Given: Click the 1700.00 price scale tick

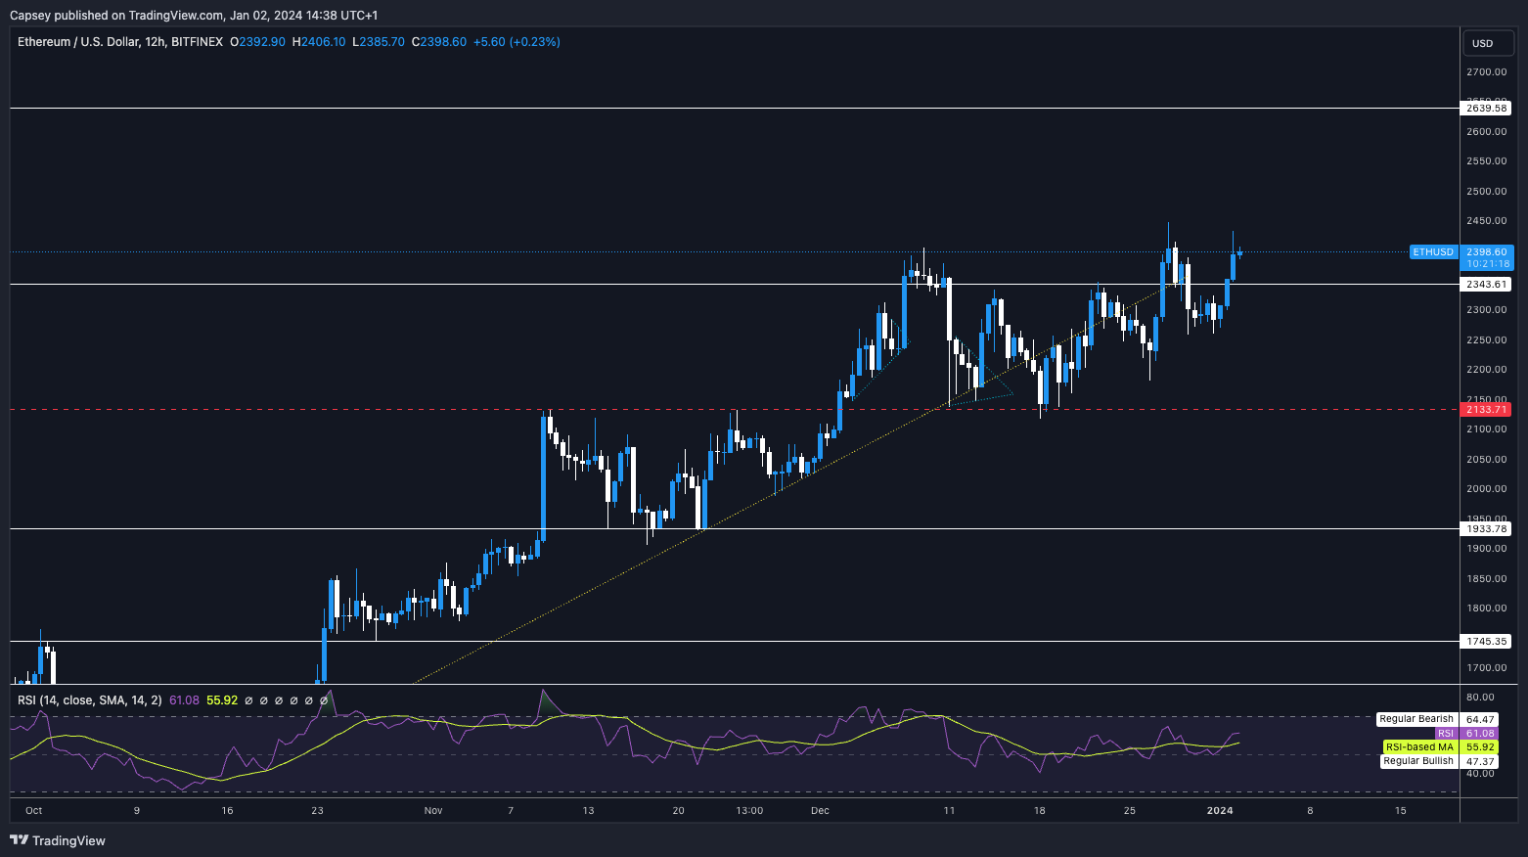Looking at the screenshot, I should 1486,668.
